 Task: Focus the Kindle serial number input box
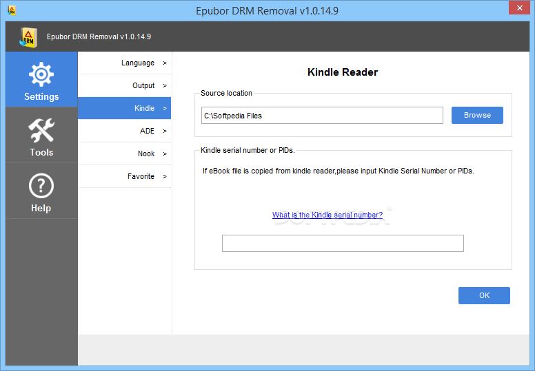pyautogui.click(x=343, y=243)
